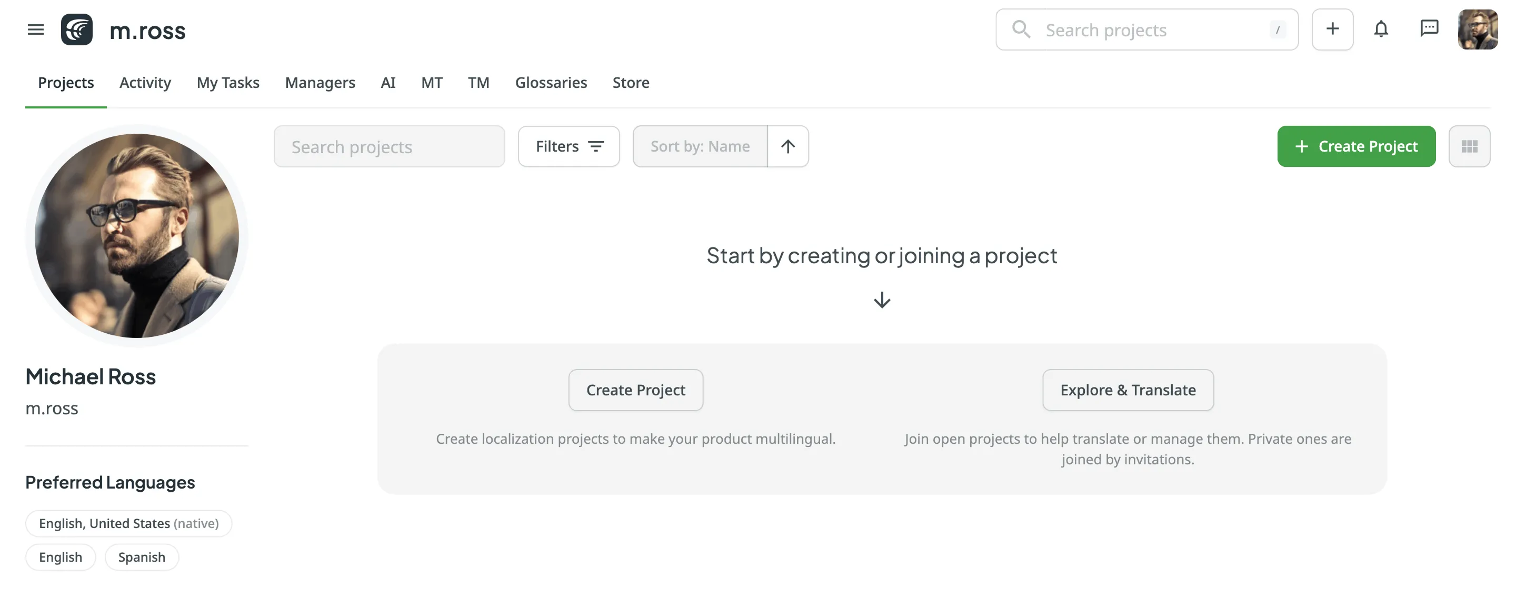Open the Sort by: Name dropdown
Screen dimensions: 1516x597
700,146
